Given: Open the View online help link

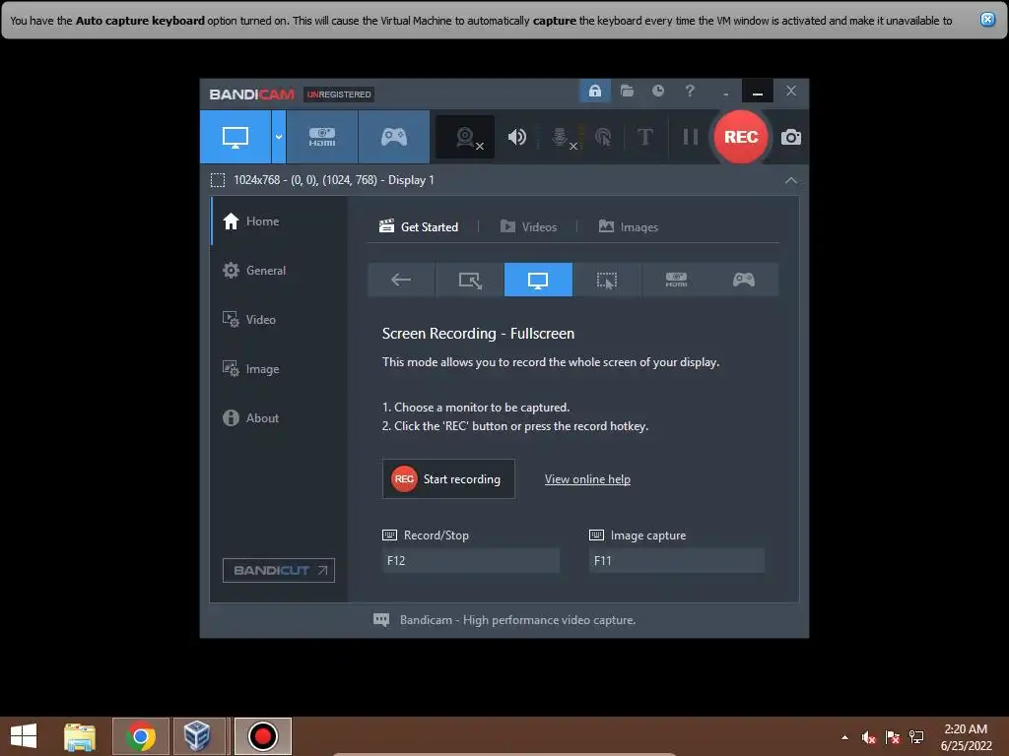Looking at the screenshot, I should click(x=587, y=479).
